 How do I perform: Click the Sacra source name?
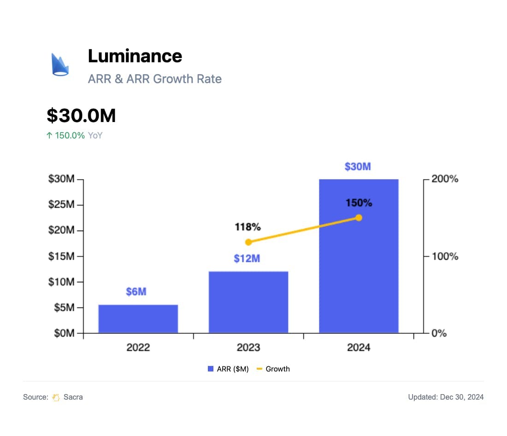pyautogui.click(x=73, y=397)
